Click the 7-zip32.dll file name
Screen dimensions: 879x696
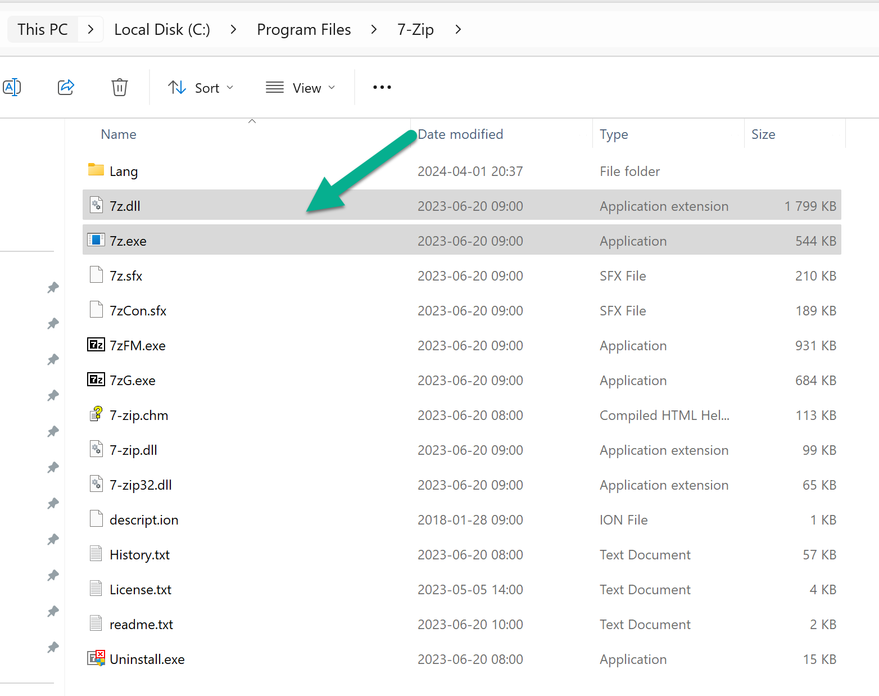(141, 485)
